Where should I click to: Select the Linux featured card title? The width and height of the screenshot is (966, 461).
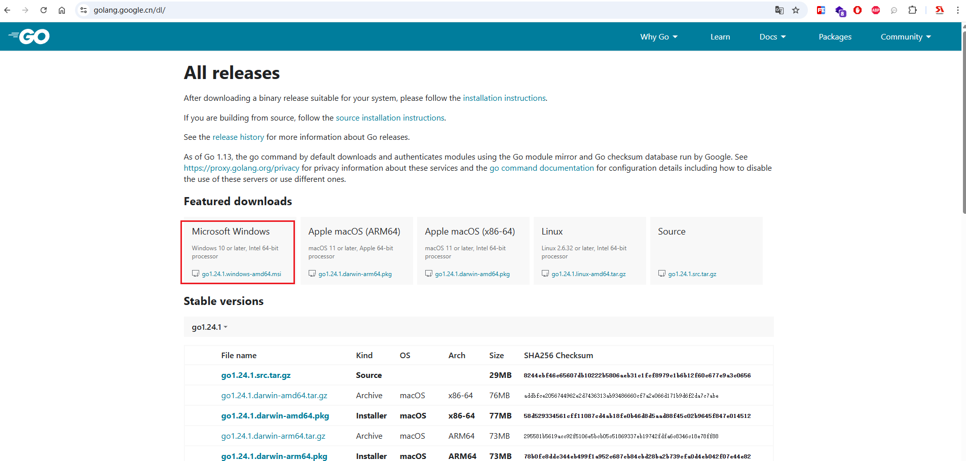(x=552, y=232)
